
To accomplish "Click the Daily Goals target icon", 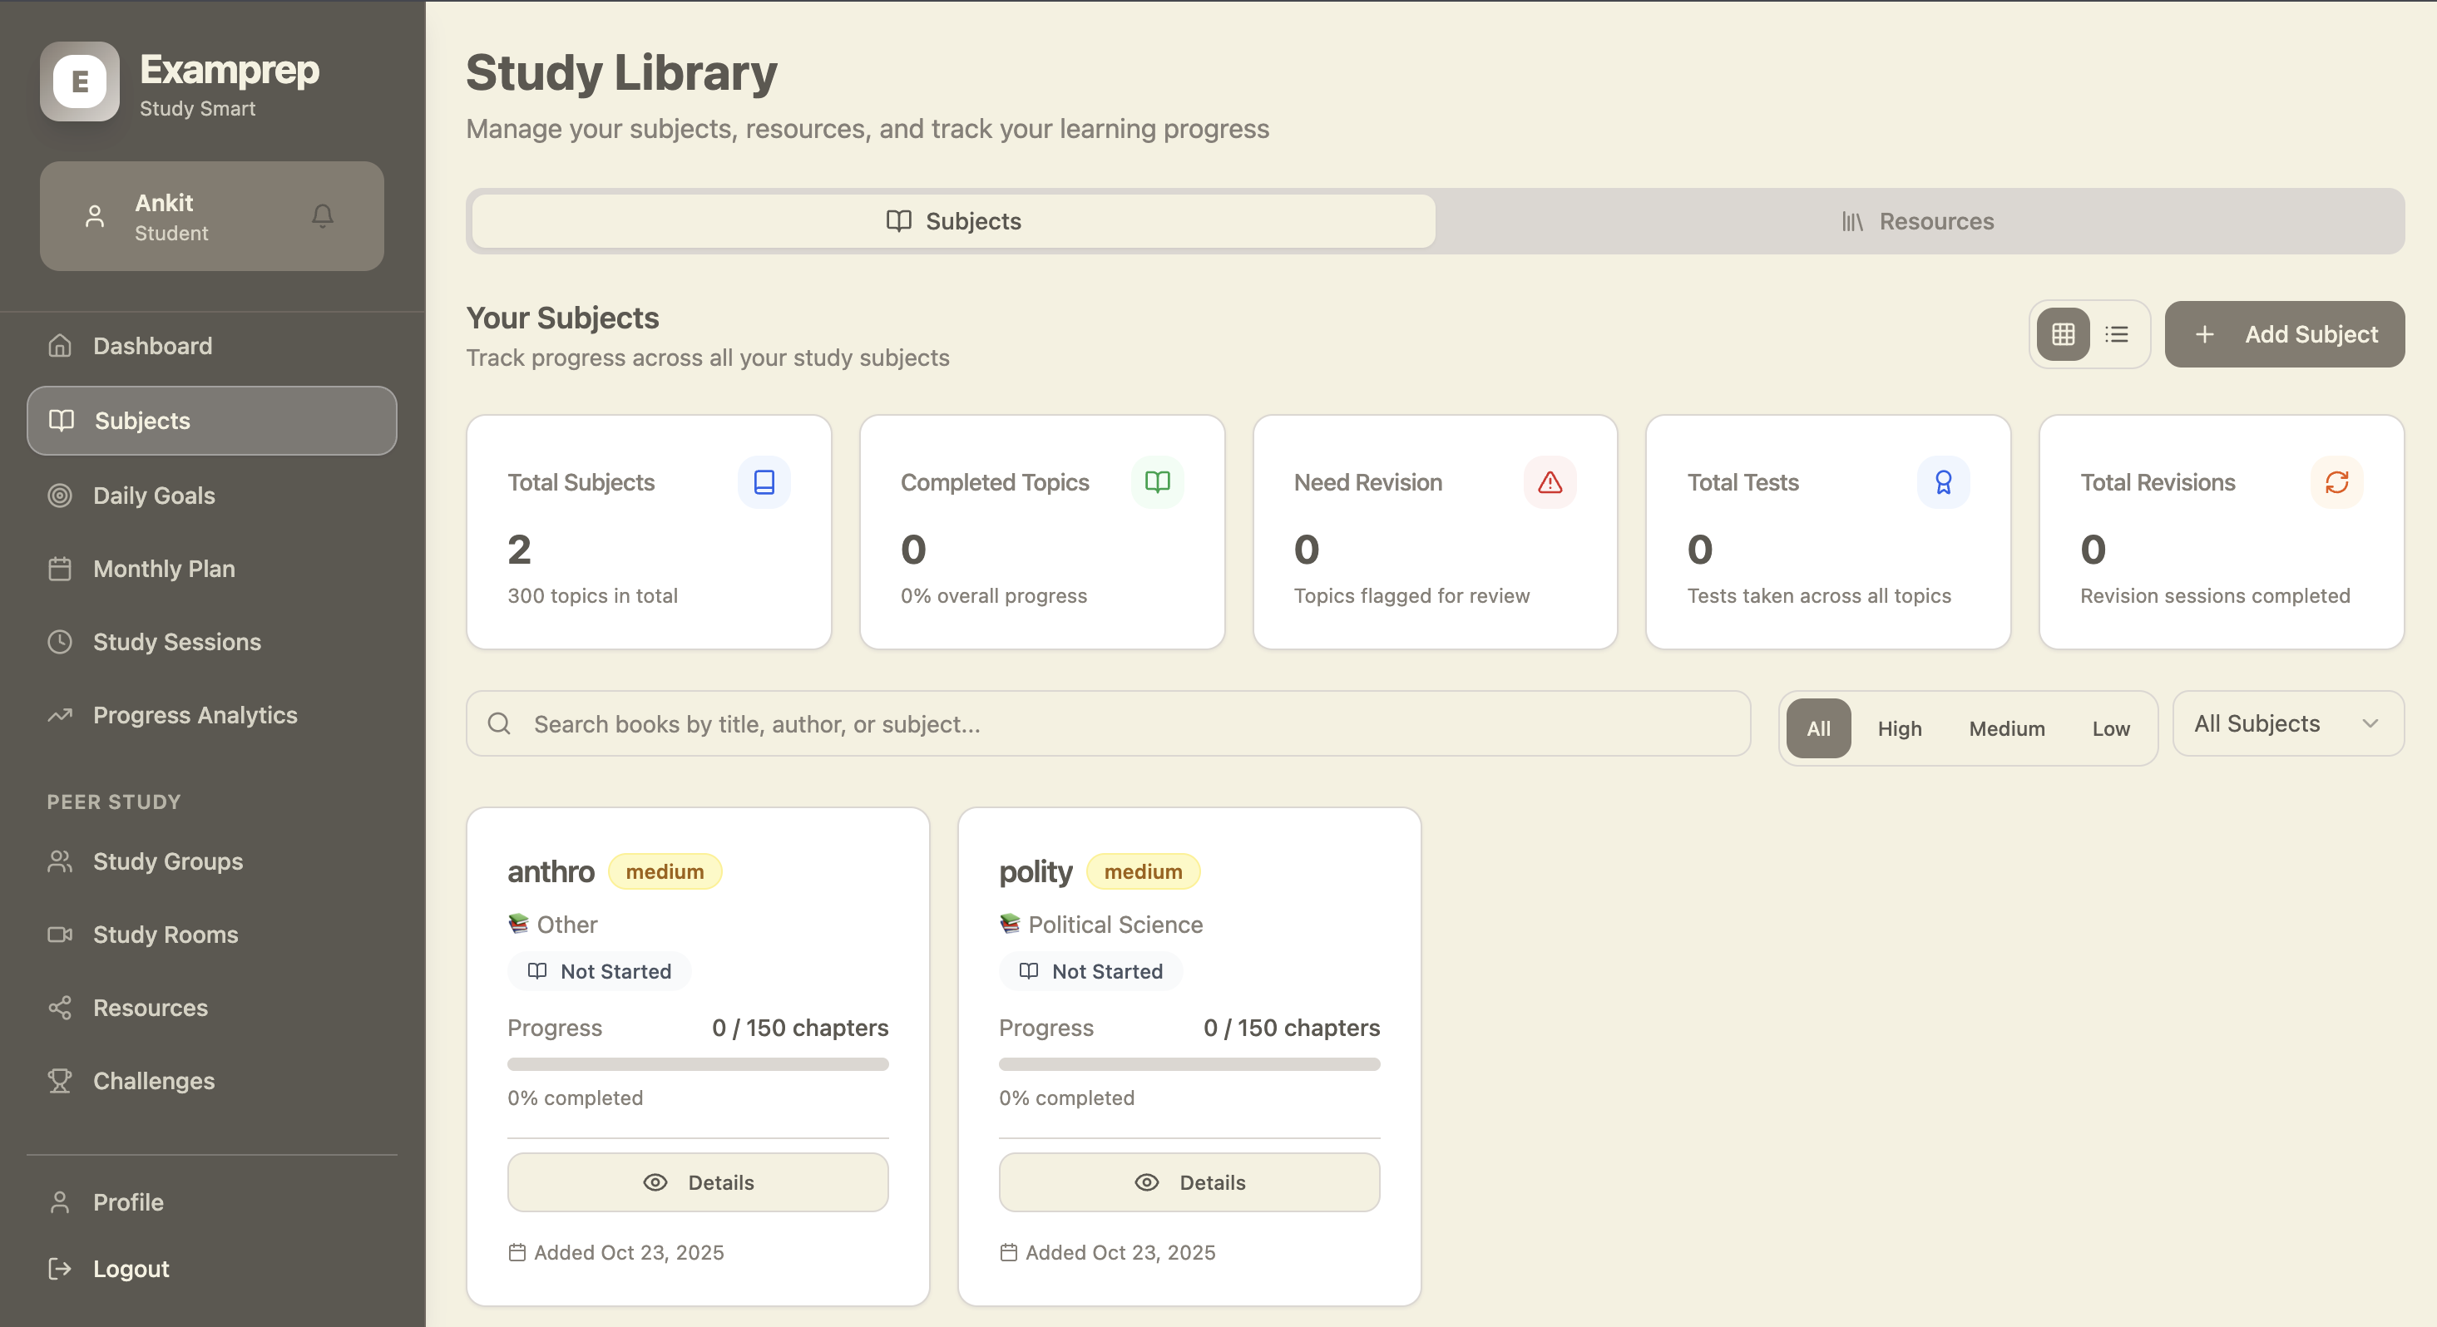I will pos(60,495).
